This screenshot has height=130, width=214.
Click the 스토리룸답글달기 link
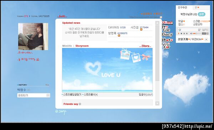pyautogui.click(x=72, y=94)
